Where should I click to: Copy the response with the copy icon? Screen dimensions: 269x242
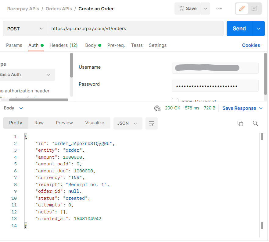click(241, 124)
